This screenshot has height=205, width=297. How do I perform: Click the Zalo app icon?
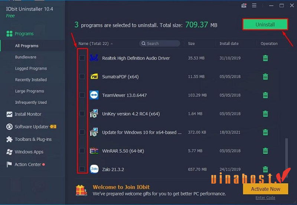pyautogui.click(x=94, y=169)
